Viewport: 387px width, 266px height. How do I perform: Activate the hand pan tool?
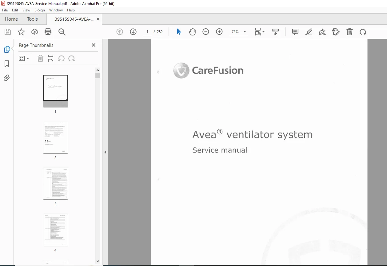(192, 32)
